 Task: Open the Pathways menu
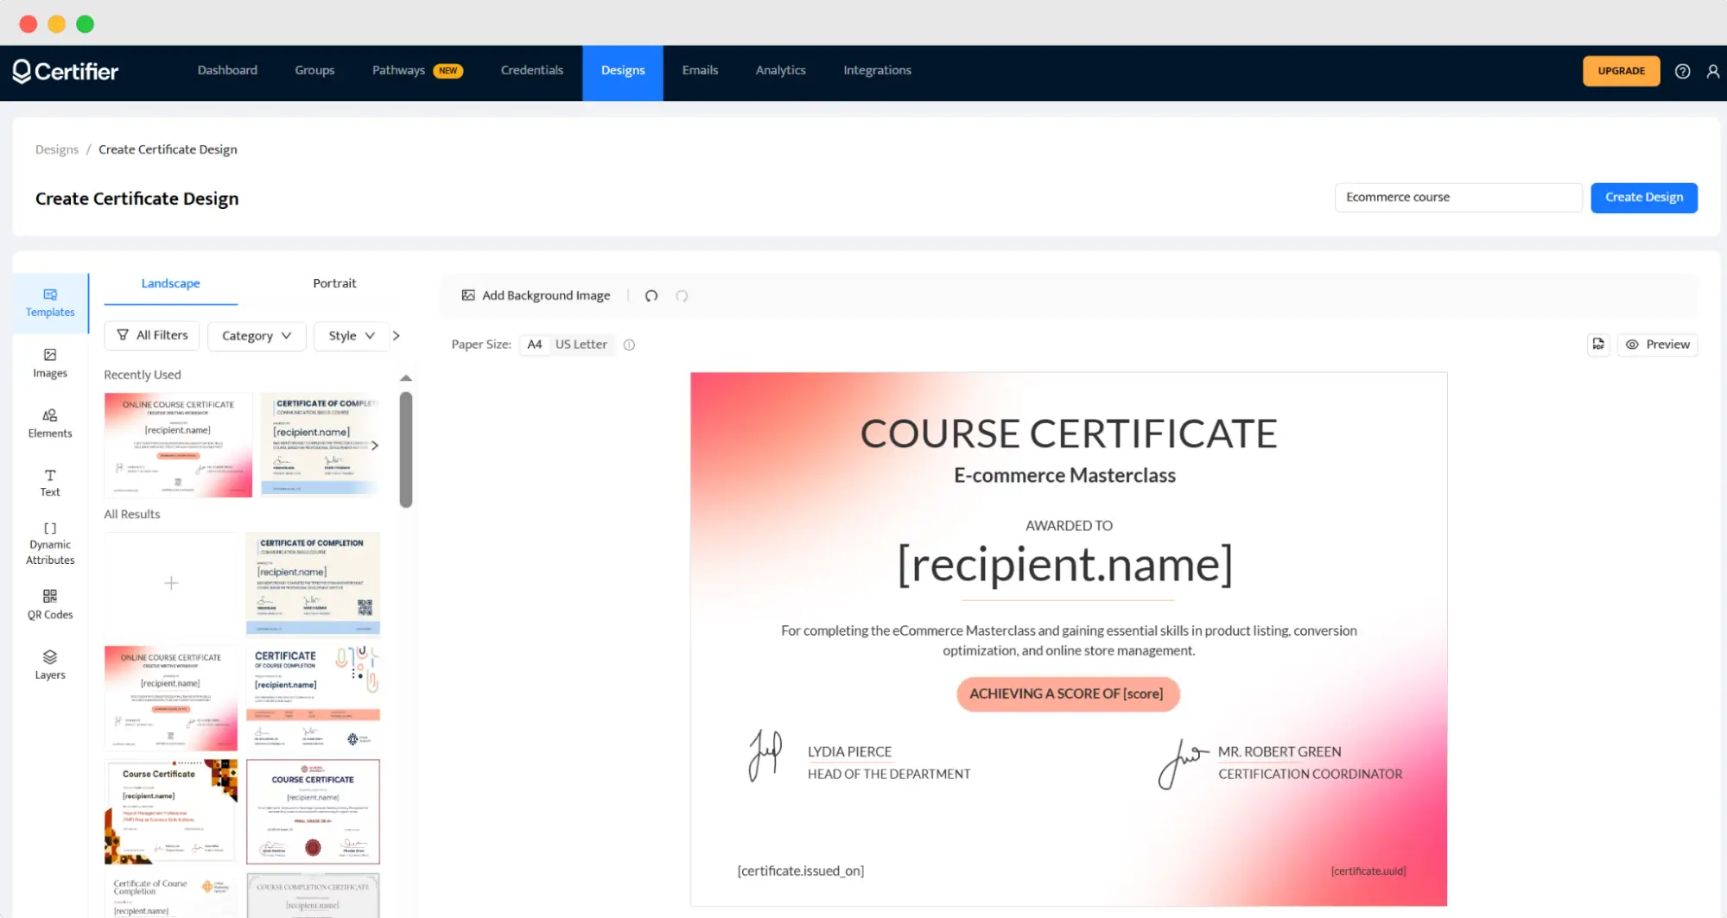click(417, 71)
